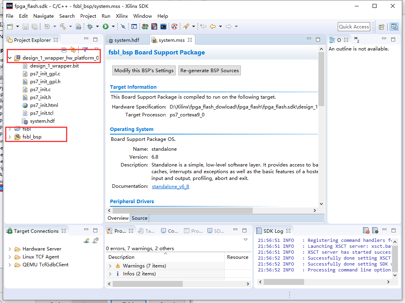Collapse the design_1_wrapper_hw_platform_0 project

click(x=10, y=58)
